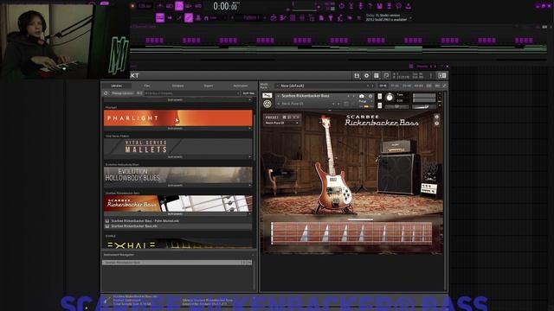Click the FL Studio time counter display
554x311 pixels.
pos(226,6)
